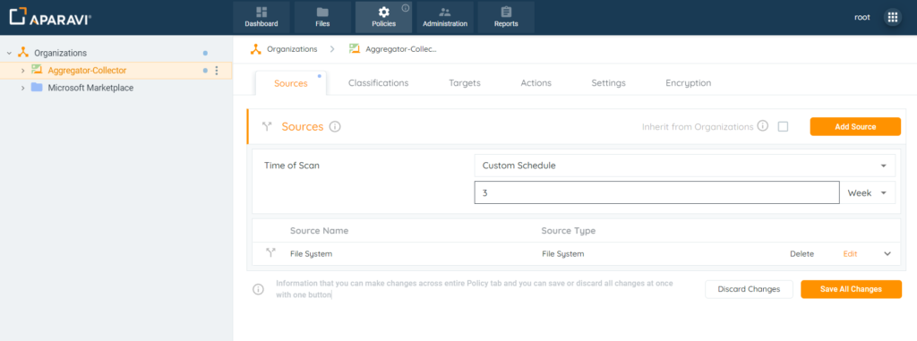Viewport: 917px width, 341px height.
Task: Open the Week unit dropdown
Action: point(867,193)
